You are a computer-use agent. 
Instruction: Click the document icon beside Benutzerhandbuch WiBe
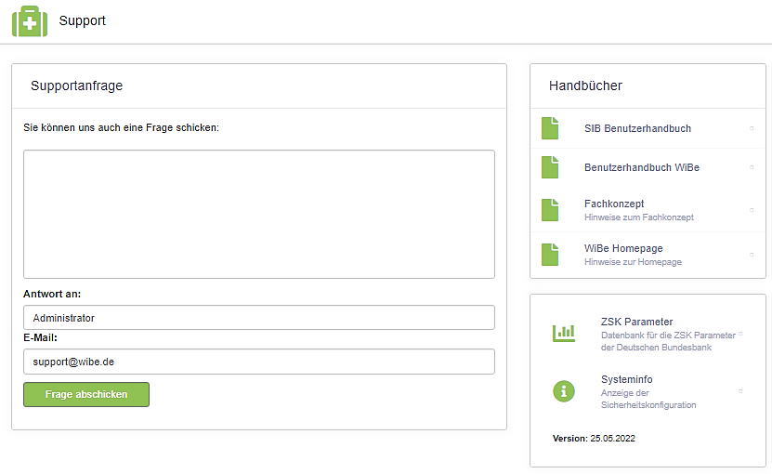(551, 167)
